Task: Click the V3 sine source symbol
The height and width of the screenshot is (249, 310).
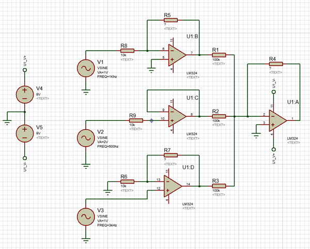Action: [x=86, y=216]
